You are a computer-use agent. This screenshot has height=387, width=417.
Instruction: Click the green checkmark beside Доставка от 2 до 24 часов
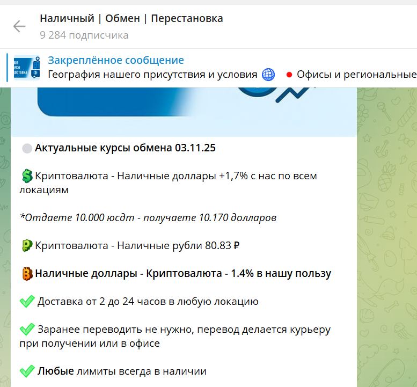tap(27, 302)
